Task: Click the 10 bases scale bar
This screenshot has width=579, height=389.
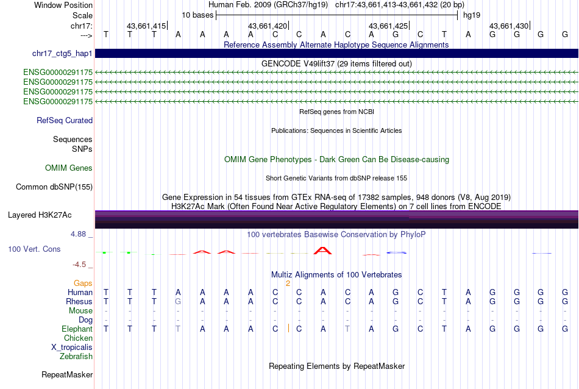Action: (337, 15)
